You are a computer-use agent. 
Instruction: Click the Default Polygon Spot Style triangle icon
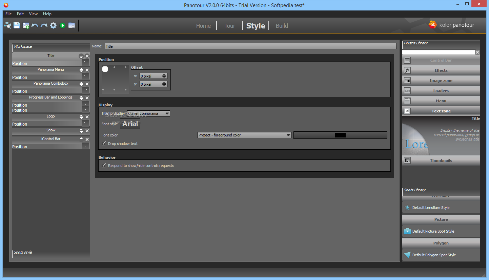point(407,255)
